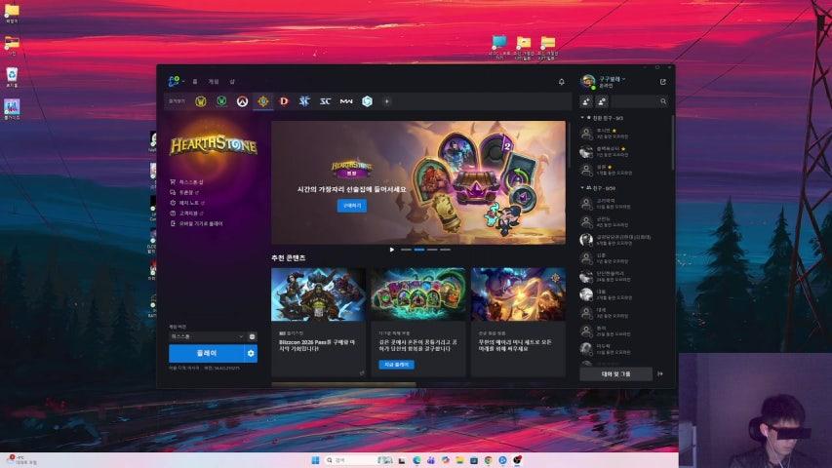The image size is (832, 468).
Task: Open the game version dropdown
Action: click(x=207, y=336)
